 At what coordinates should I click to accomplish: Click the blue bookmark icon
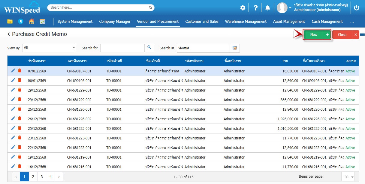(20, 22)
